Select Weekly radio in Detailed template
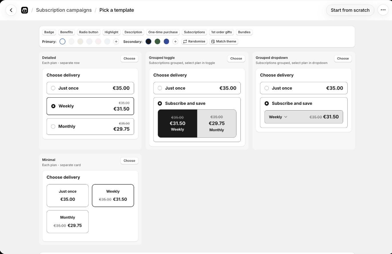The width and height of the screenshot is (392, 254). click(53, 106)
